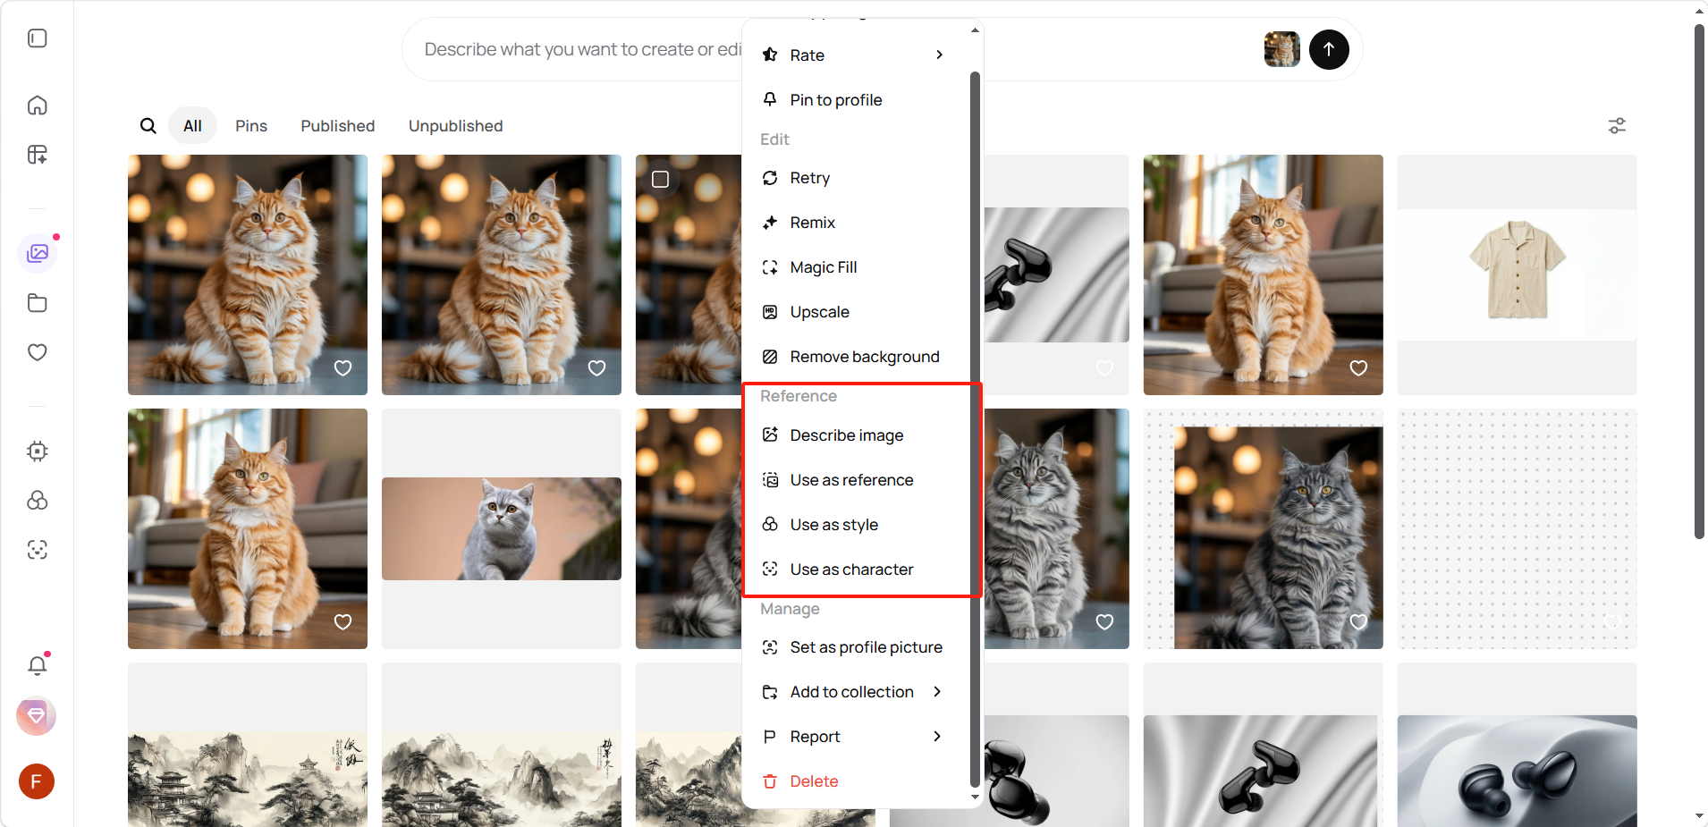The image size is (1708, 827).
Task: Focus the prompt description input field
Action: (x=582, y=49)
